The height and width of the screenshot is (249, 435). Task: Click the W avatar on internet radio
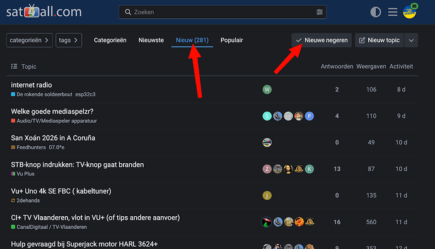267,90
